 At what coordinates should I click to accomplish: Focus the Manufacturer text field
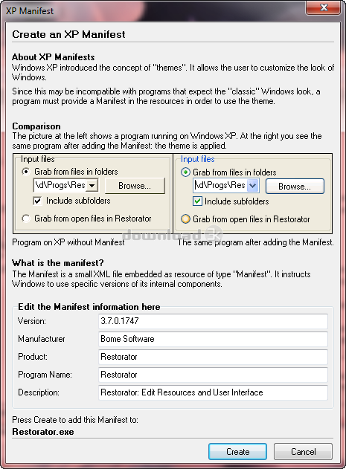pos(213,339)
